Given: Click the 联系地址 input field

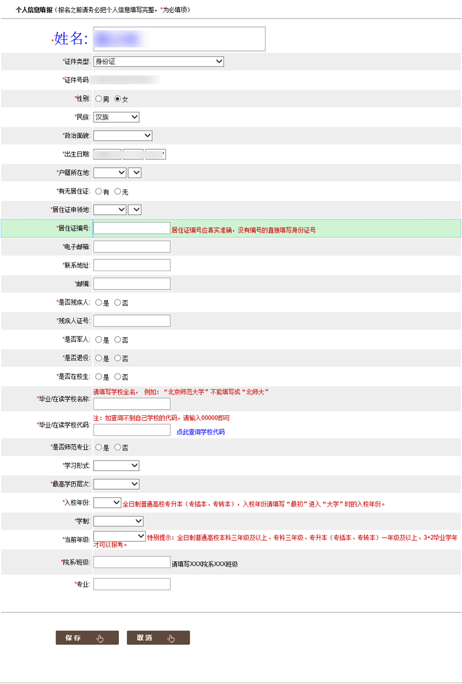Looking at the screenshot, I should click(x=132, y=265).
